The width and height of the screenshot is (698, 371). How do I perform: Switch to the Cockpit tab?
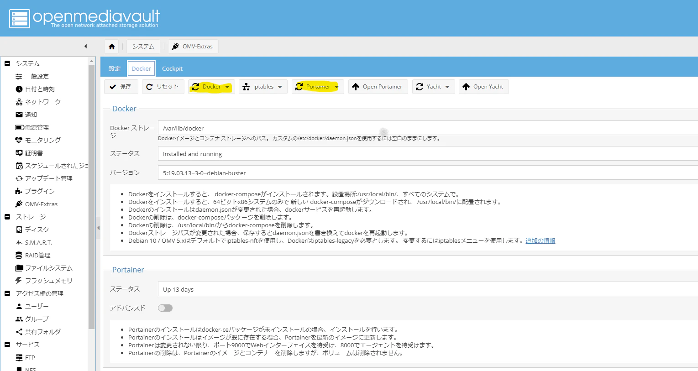pos(172,68)
